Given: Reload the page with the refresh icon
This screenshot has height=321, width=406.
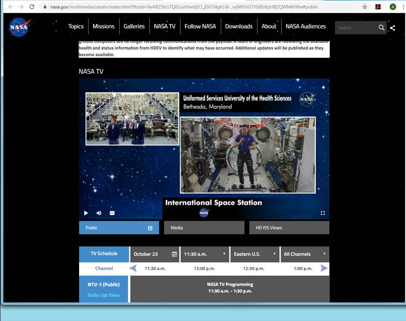Looking at the screenshot, I should [32, 7].
